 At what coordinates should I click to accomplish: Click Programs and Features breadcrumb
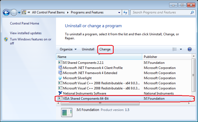(x=87, y=12)
